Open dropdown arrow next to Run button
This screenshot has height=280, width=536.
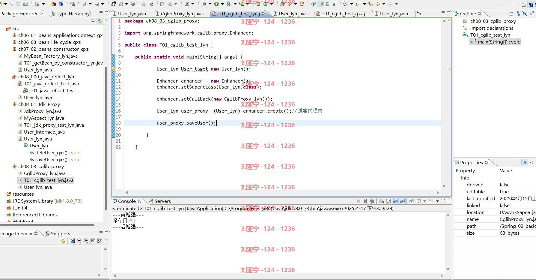(222, 4)
